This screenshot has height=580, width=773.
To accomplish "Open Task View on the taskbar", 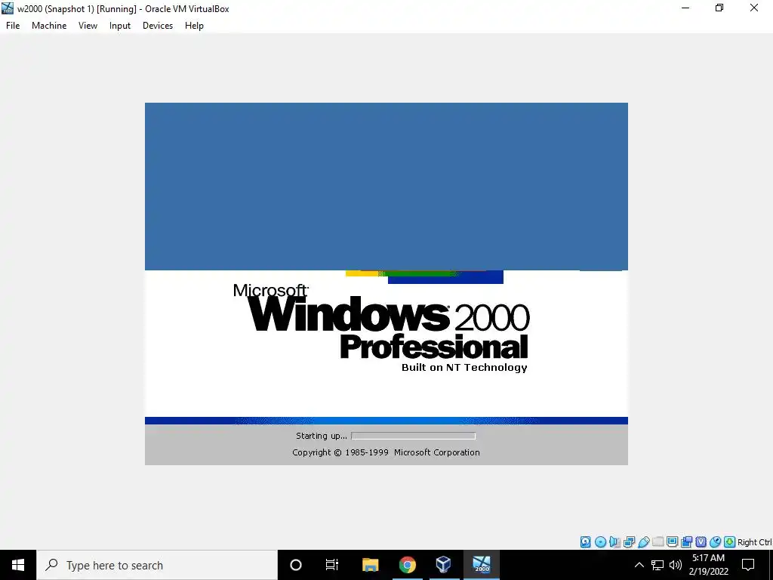I will pos(332,565).
